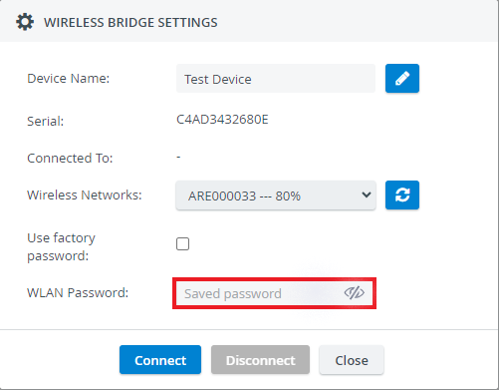Click the Connect button
This screenshot has width=499, height=390.
click(160, 360)
